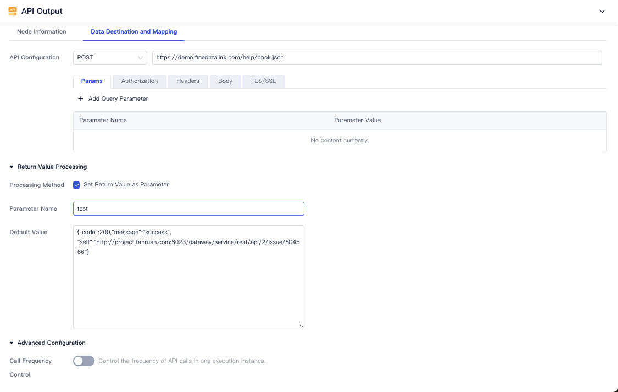Click the Parameter Name field showing test

[x=188, y=208]
